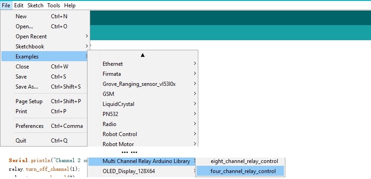Select Multi Channel Relay Arduino Library entry

tap(142, 162)
